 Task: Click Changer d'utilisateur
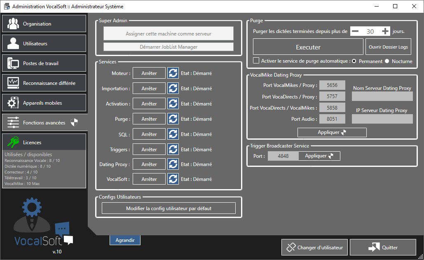(x=314, y=247)
